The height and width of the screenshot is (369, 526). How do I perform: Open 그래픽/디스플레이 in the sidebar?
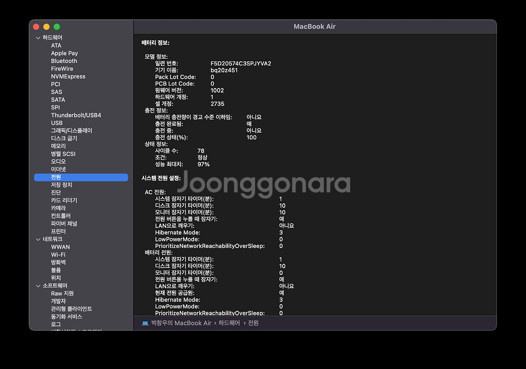coord(71,131)
